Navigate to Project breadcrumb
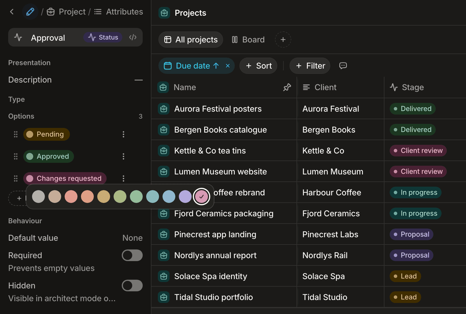466x314 pixels. pyautogui.click(x=66, y=12)
